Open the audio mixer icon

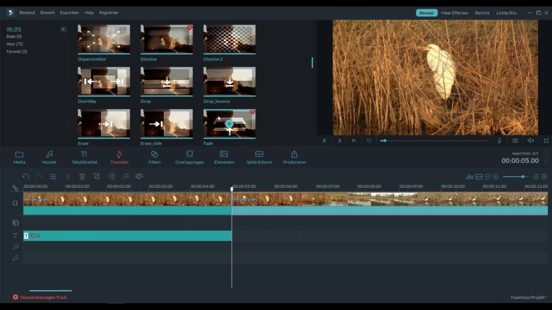pos(469,177)
